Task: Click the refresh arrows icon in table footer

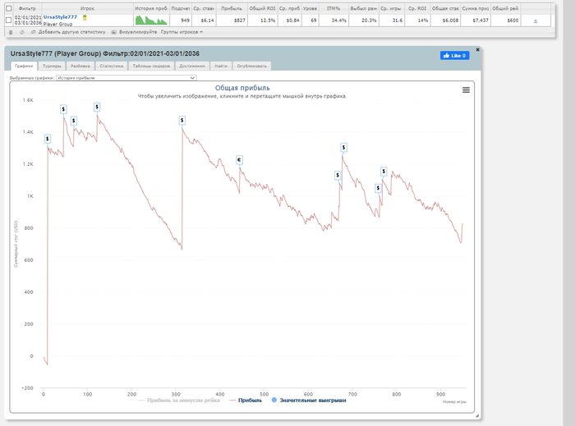Action: 22,32
